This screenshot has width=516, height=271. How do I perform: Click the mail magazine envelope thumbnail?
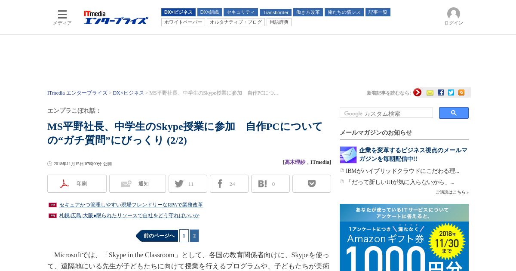tap(348, 155)
